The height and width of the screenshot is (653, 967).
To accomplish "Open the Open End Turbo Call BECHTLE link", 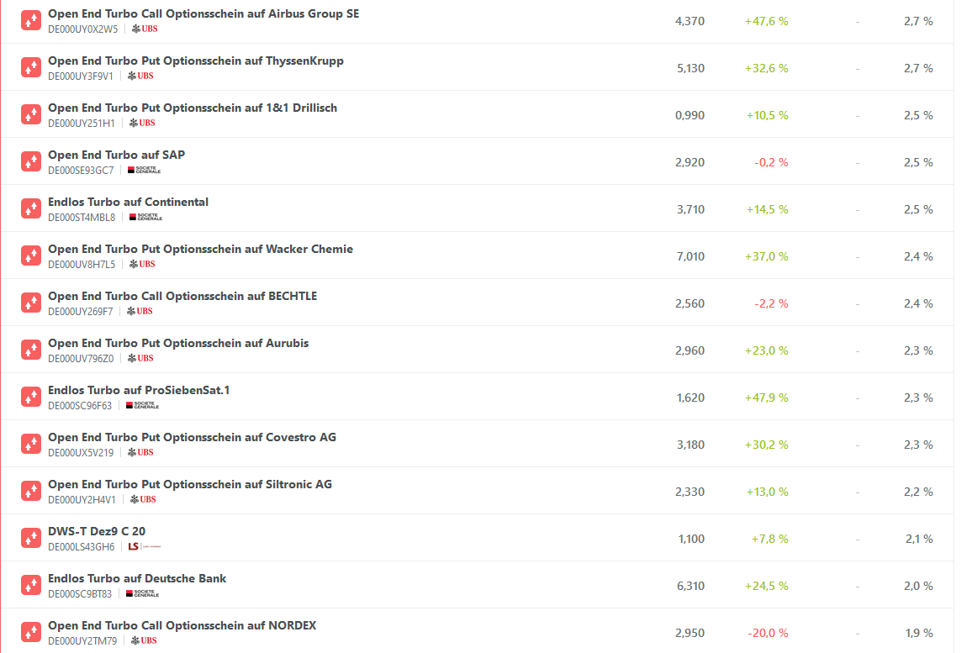I will [x=182, y=296].
